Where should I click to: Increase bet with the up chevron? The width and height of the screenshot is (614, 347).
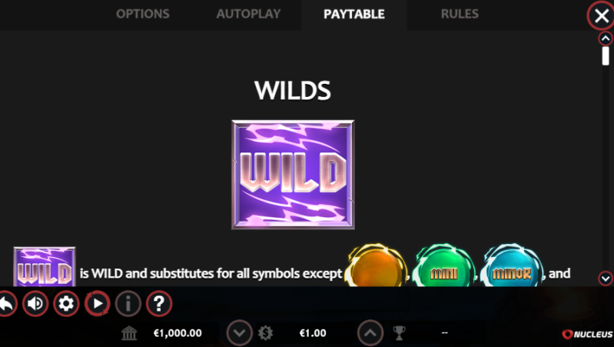370,333
